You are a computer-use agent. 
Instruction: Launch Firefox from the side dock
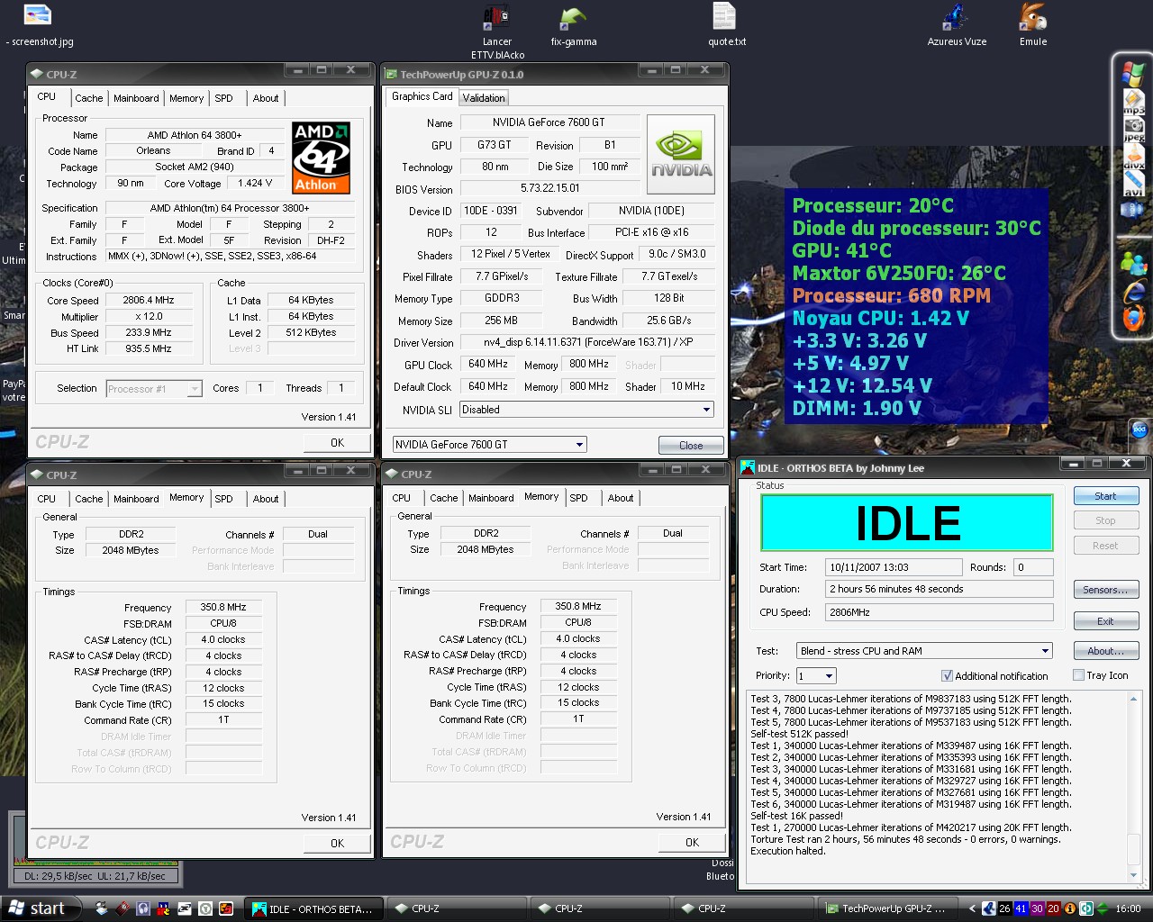(x=1133, y=318)
